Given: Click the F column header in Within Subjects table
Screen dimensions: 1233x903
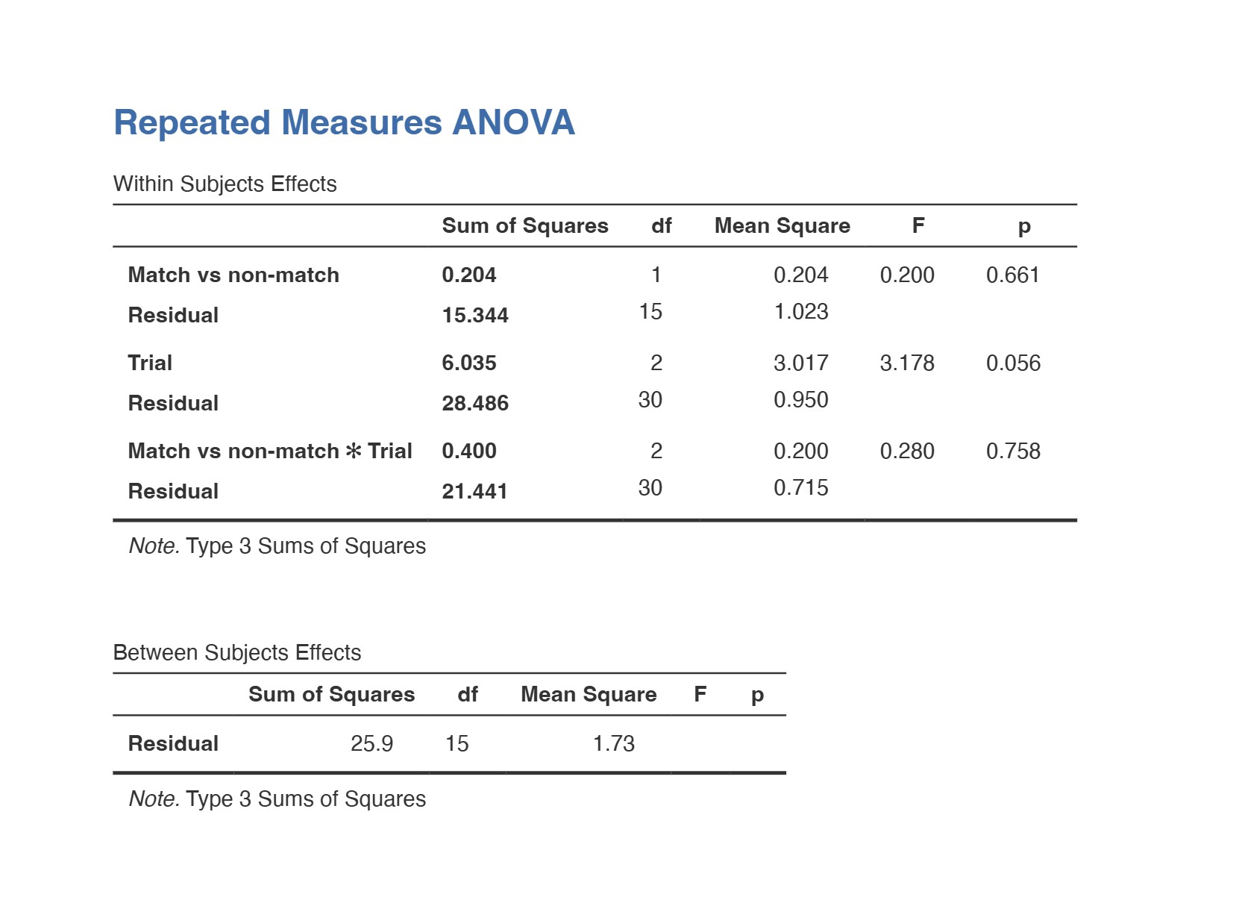Looking at the screenshot, I should tap(918, 226).
